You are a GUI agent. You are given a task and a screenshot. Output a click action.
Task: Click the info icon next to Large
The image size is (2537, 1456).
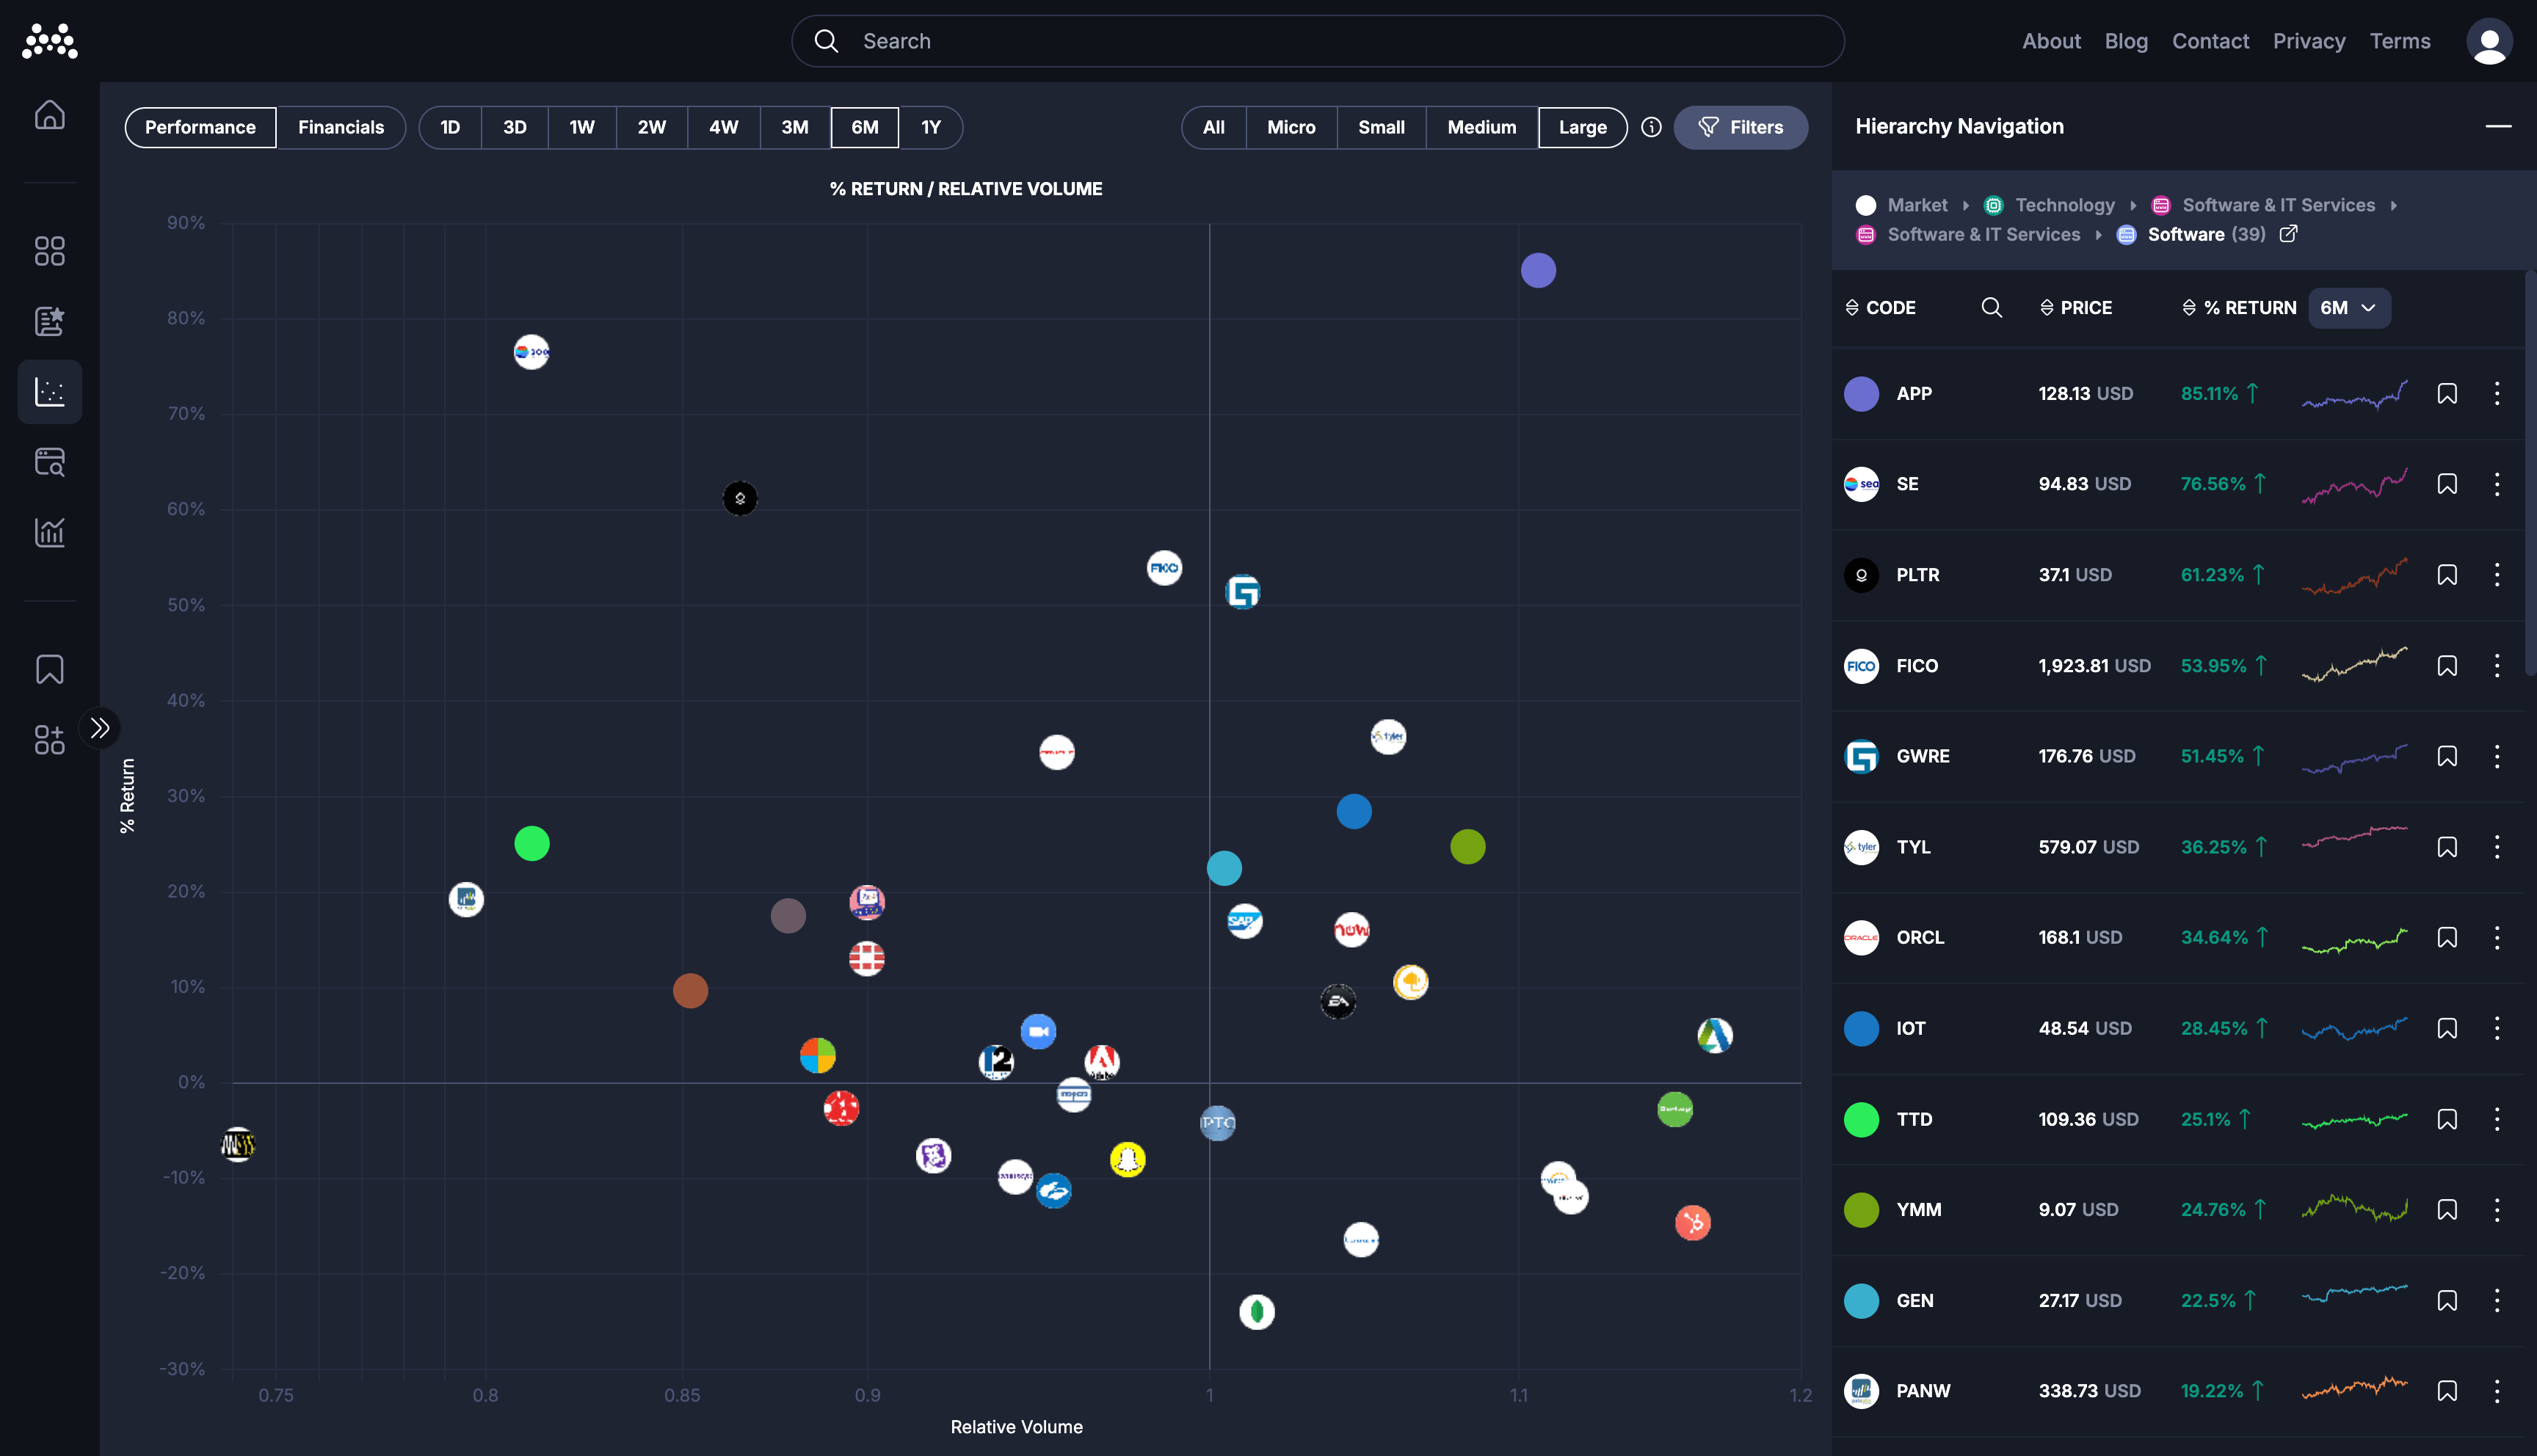coord(1651,127)
